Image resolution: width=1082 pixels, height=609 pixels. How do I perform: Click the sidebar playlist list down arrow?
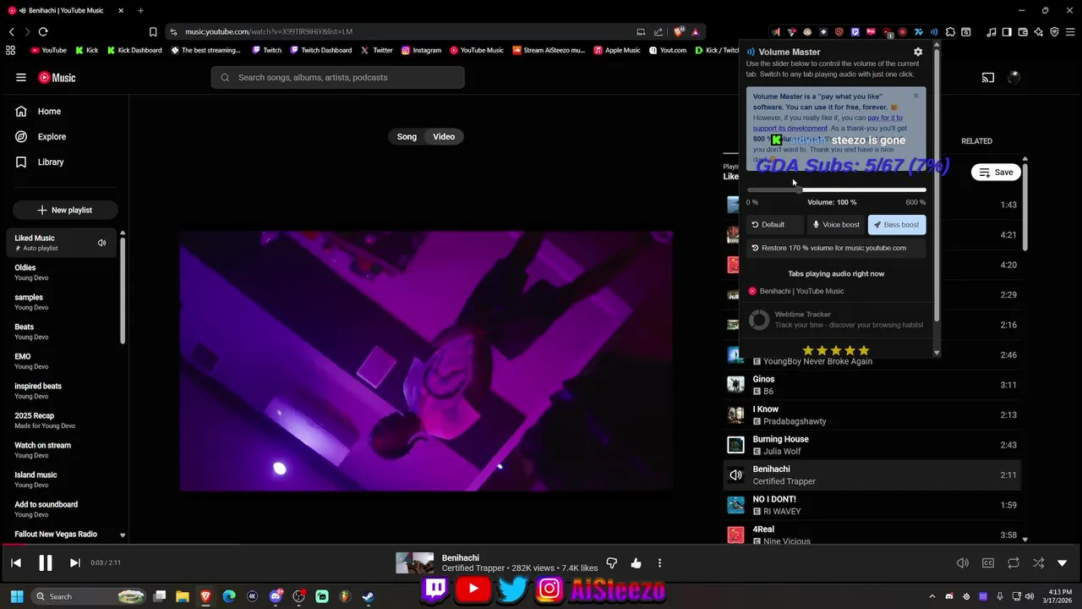pyautogui.click(x=123, y=535)
